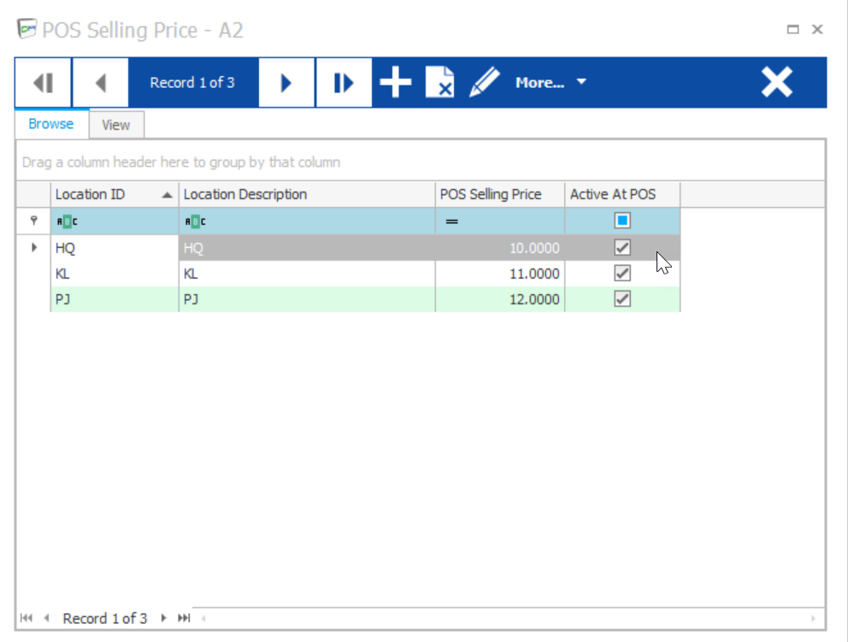This screenshot has height=642, width=848.
Task: Maximize the POS Selling Price window
Action: [x=792, y=29]
